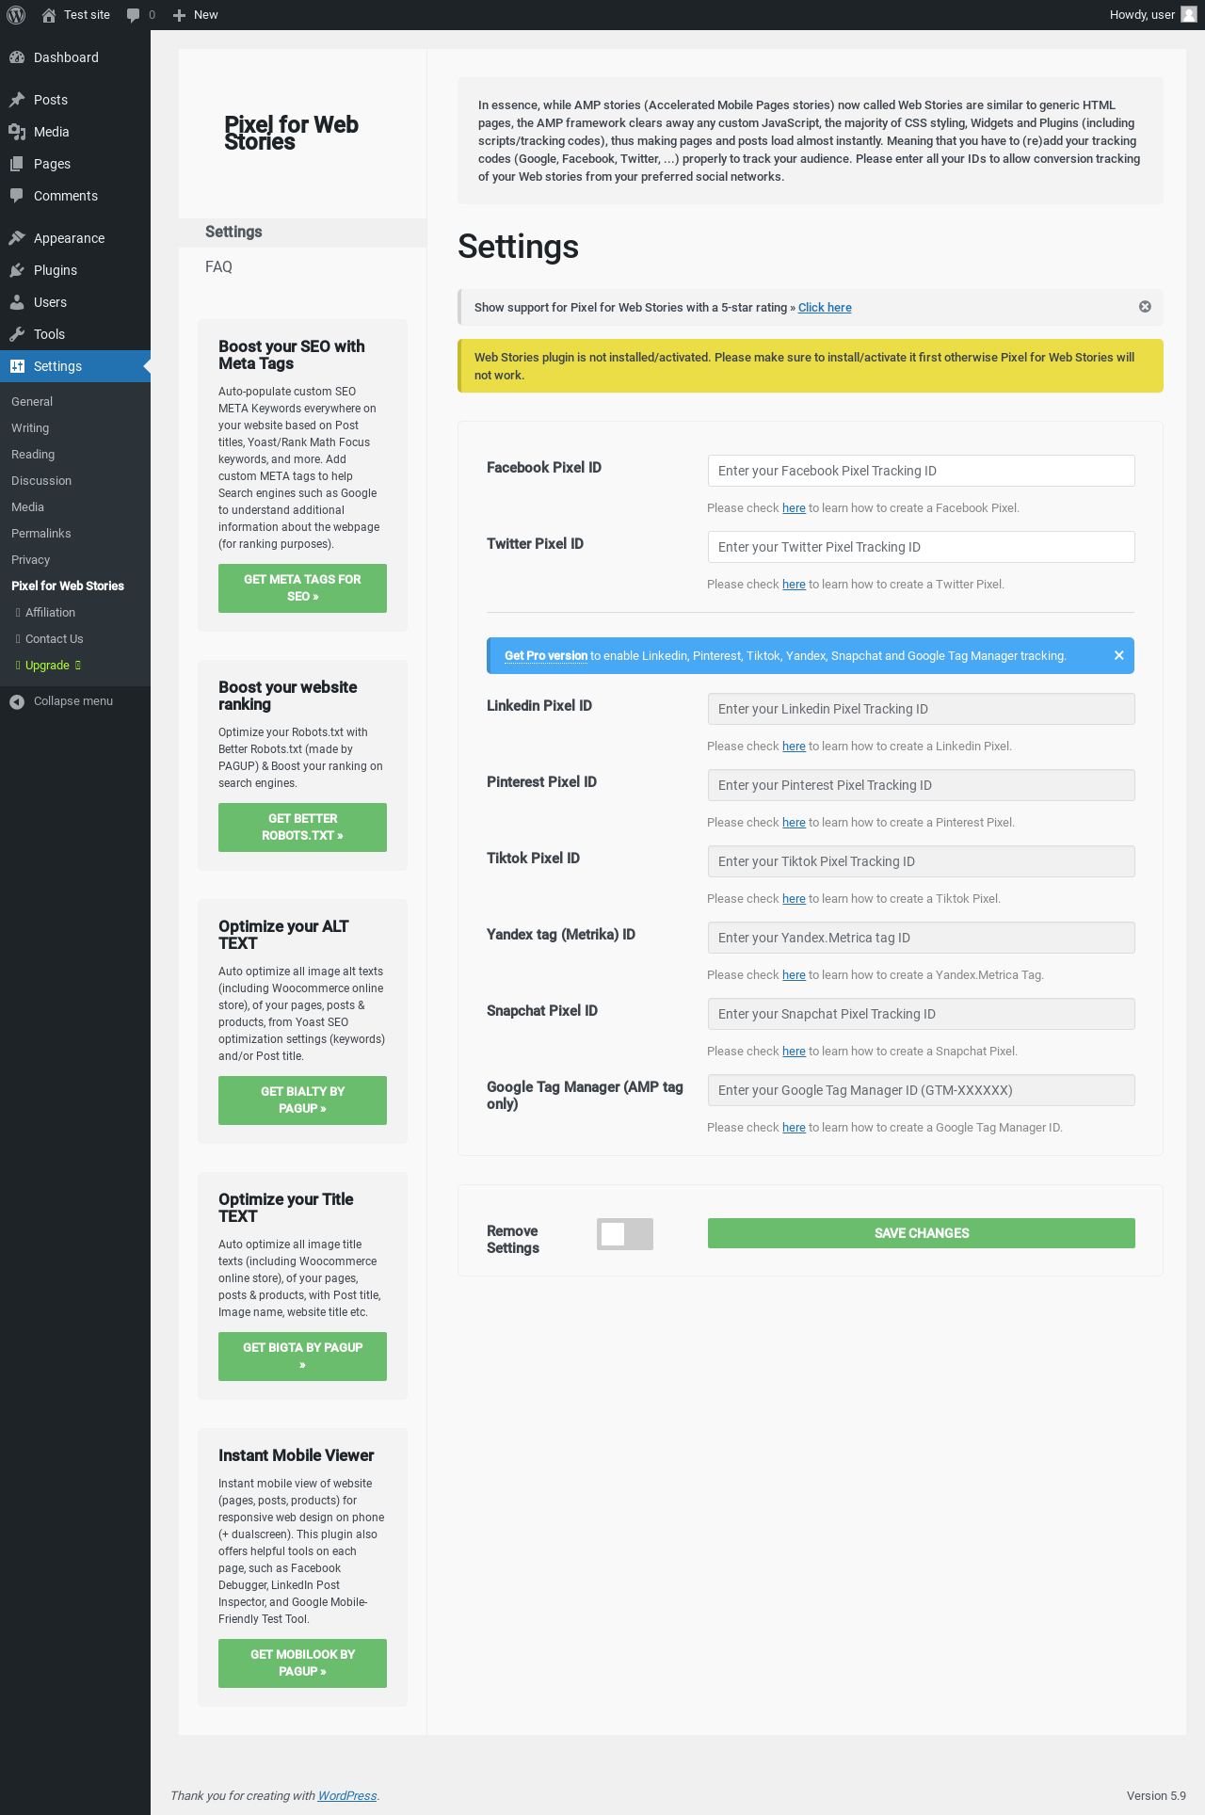This screenshot has width=1205, height=1815.
Task: Open 'here' link for Pinterest Pixel help
Action: click(x=794, y=823)
